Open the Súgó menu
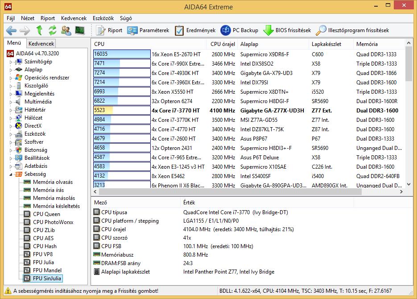 [x=126, y=18]
